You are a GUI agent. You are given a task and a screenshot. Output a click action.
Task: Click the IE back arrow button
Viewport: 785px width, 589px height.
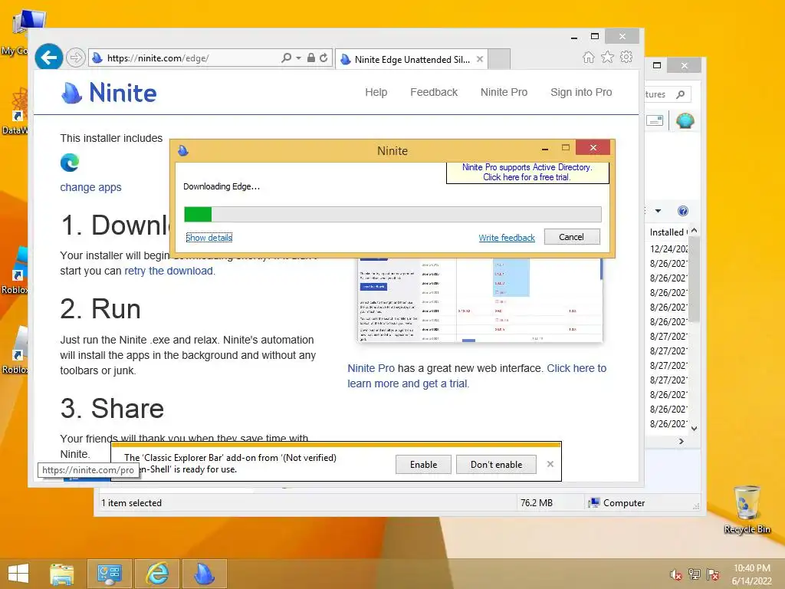(48, 58)
